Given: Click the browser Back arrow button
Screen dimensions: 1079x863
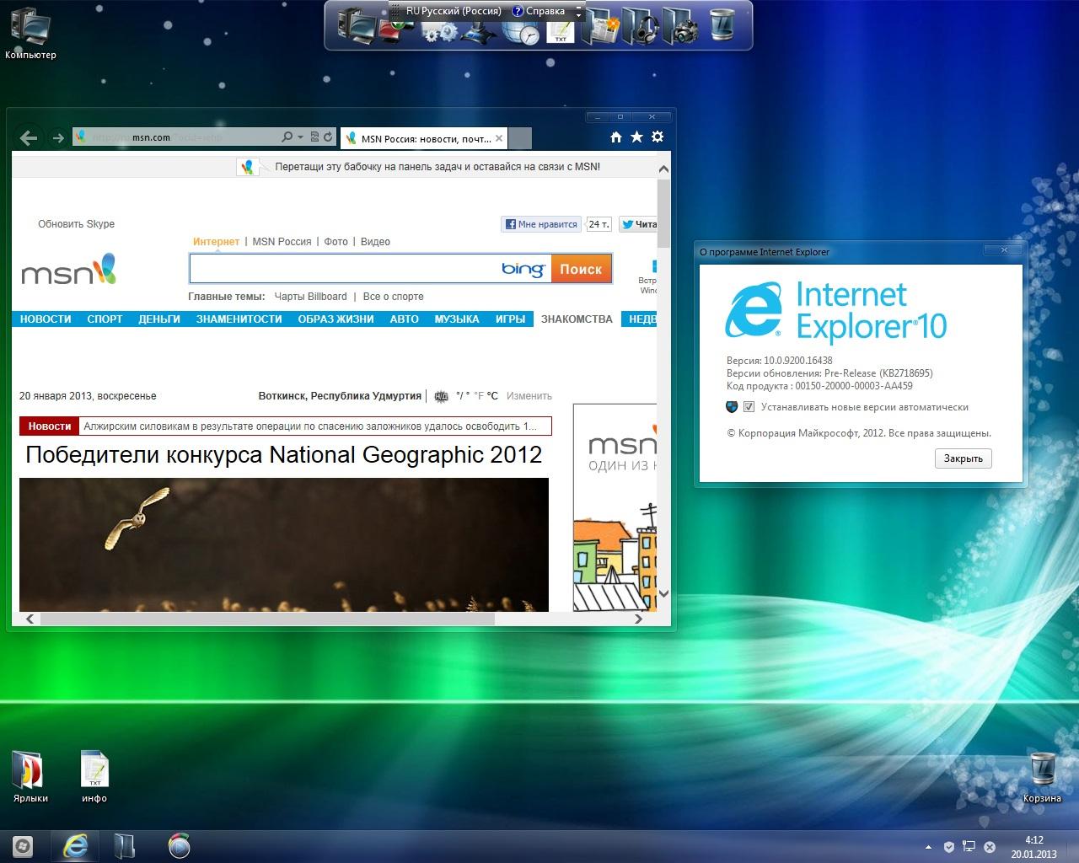Looking at the screenshot, I should pos(29,138).
